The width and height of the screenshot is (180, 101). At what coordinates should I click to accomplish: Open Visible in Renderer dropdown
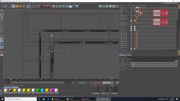(x=154, y=65)
